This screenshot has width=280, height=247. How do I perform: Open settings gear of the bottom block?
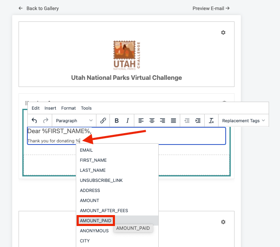(223, 222)
